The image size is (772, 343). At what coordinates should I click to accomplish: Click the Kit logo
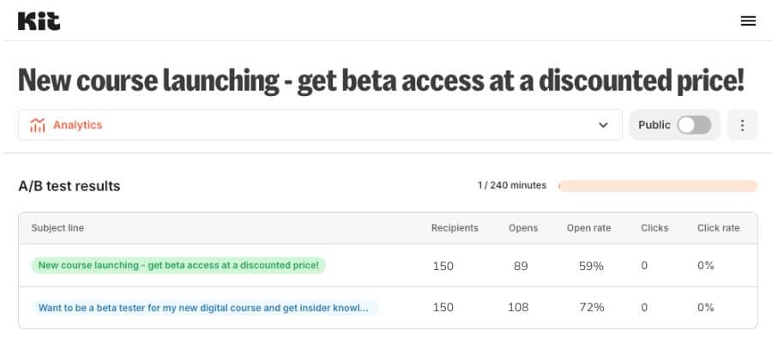tap(39, 21)
